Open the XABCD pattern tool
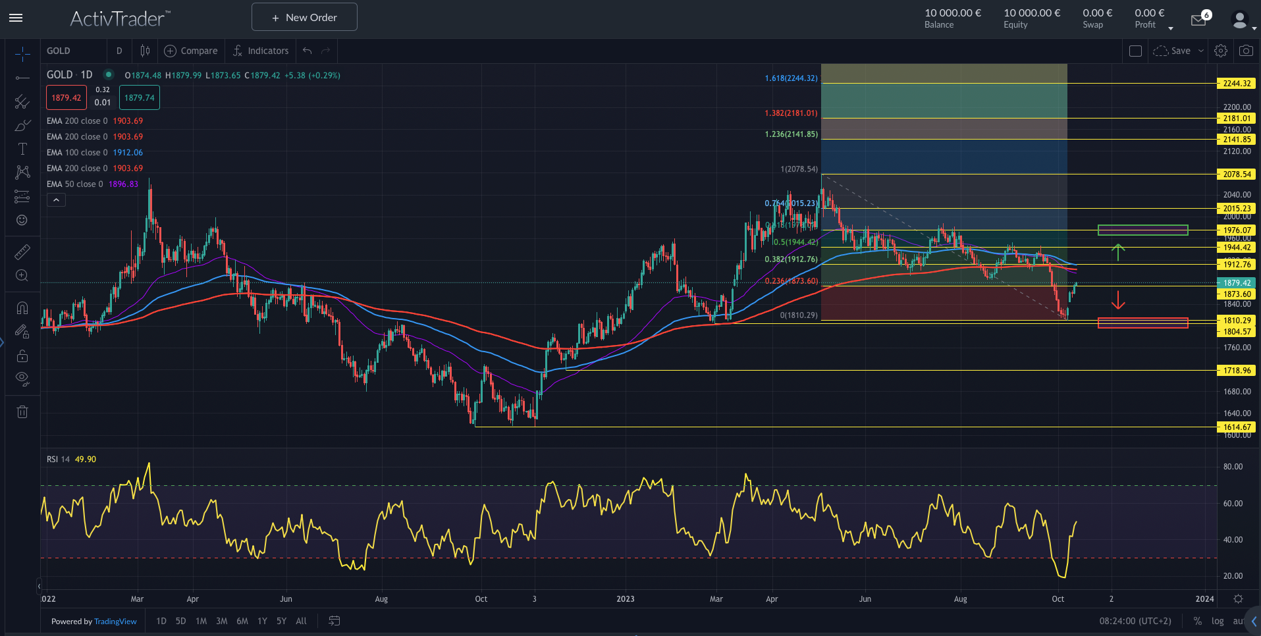Viewport: 1261px width, 636px height. point(22,172)
